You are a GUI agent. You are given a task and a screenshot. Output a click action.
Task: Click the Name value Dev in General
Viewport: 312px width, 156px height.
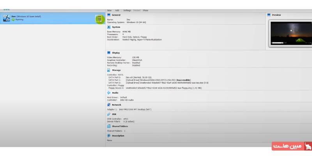click(x=128, y=20)
